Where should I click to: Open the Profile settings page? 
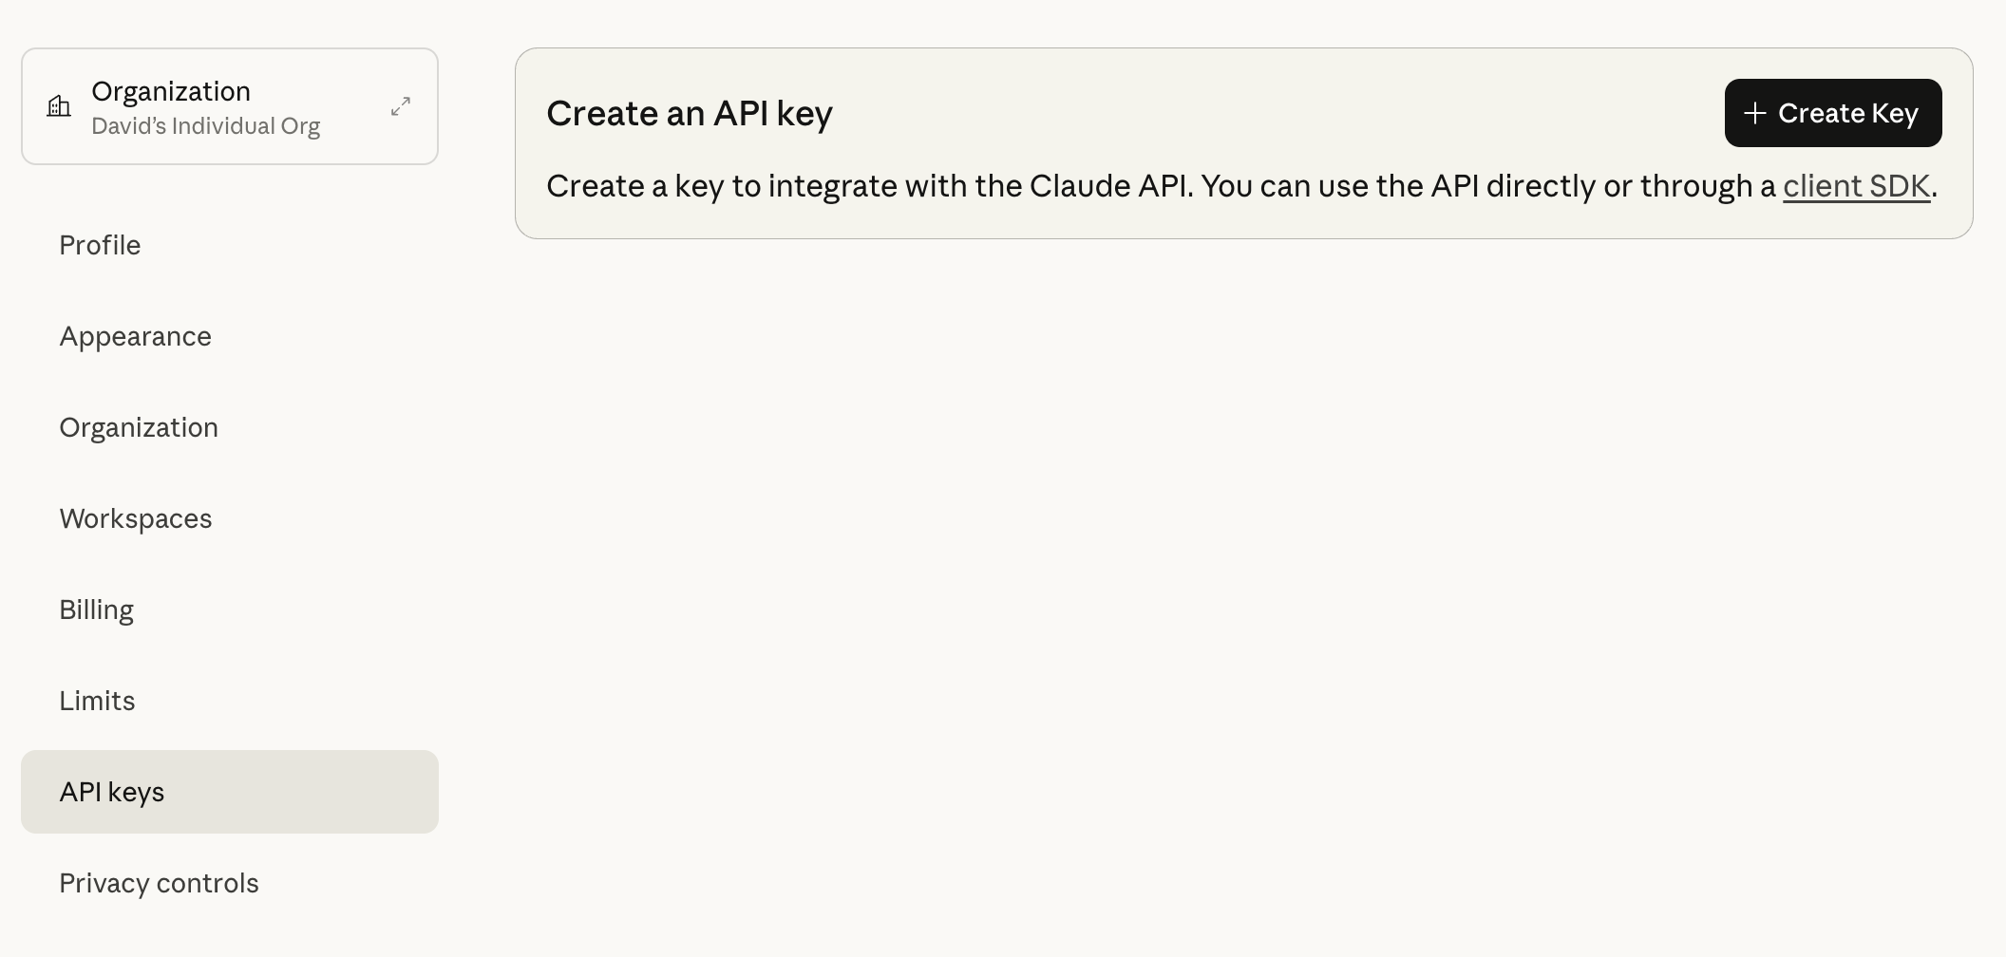pyautogui.click(x=100, y=245)
